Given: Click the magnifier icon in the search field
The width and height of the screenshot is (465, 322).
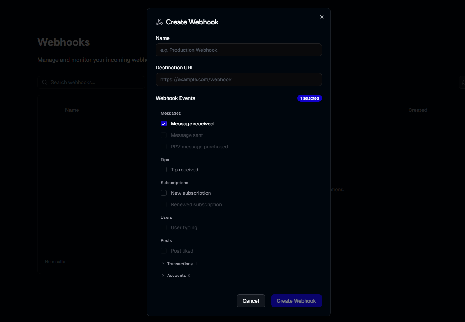Looking at the screenshot, I should coord(44,82).
